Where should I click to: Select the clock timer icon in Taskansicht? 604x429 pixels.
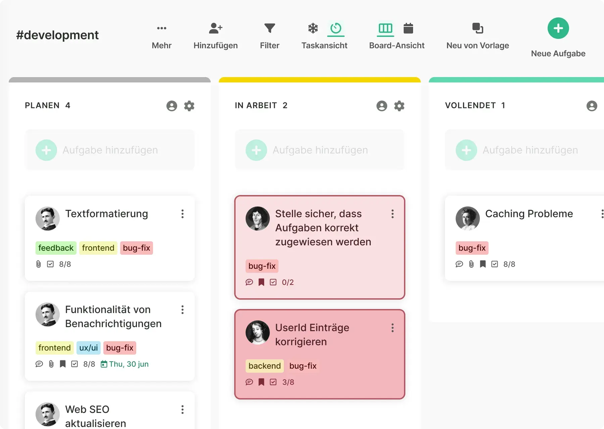coord(336,28)
